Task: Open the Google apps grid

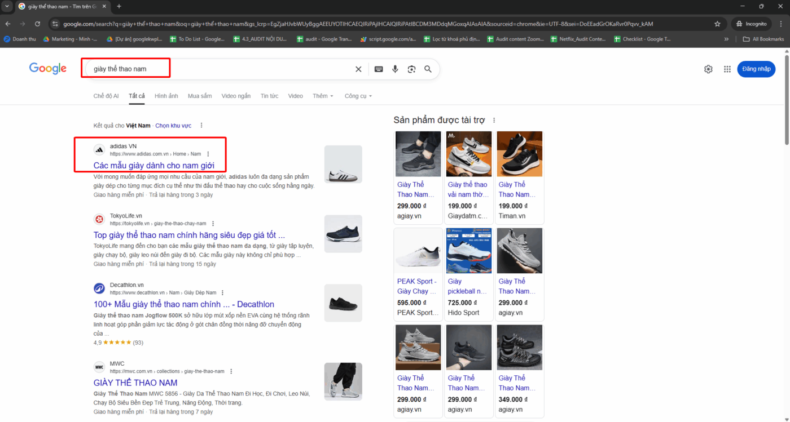Action: [727, 69]
